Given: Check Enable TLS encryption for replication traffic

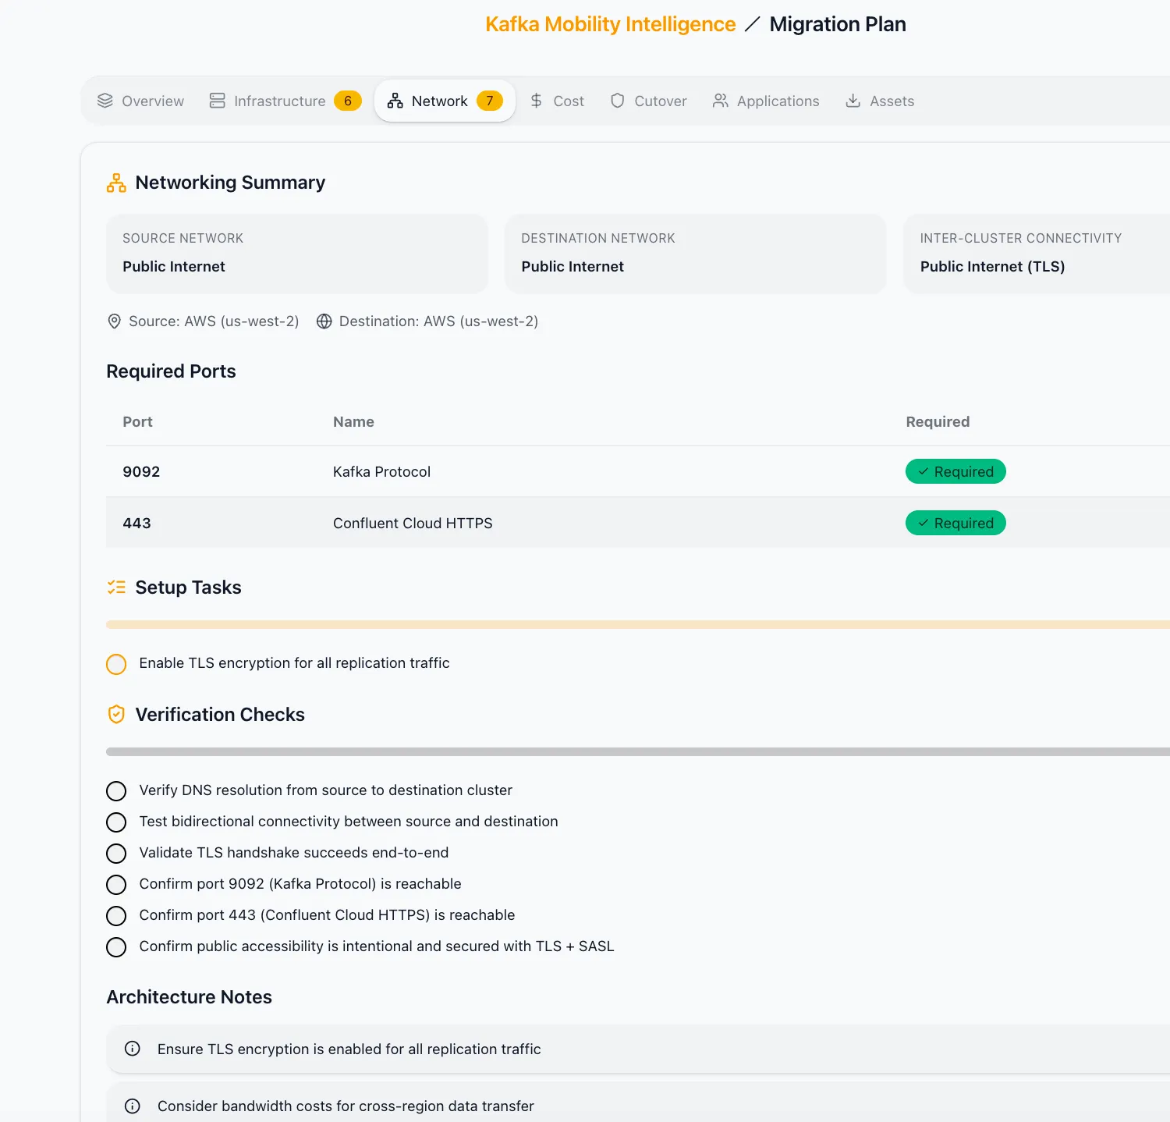Looking at the screenshot, I should coord(116,663).
